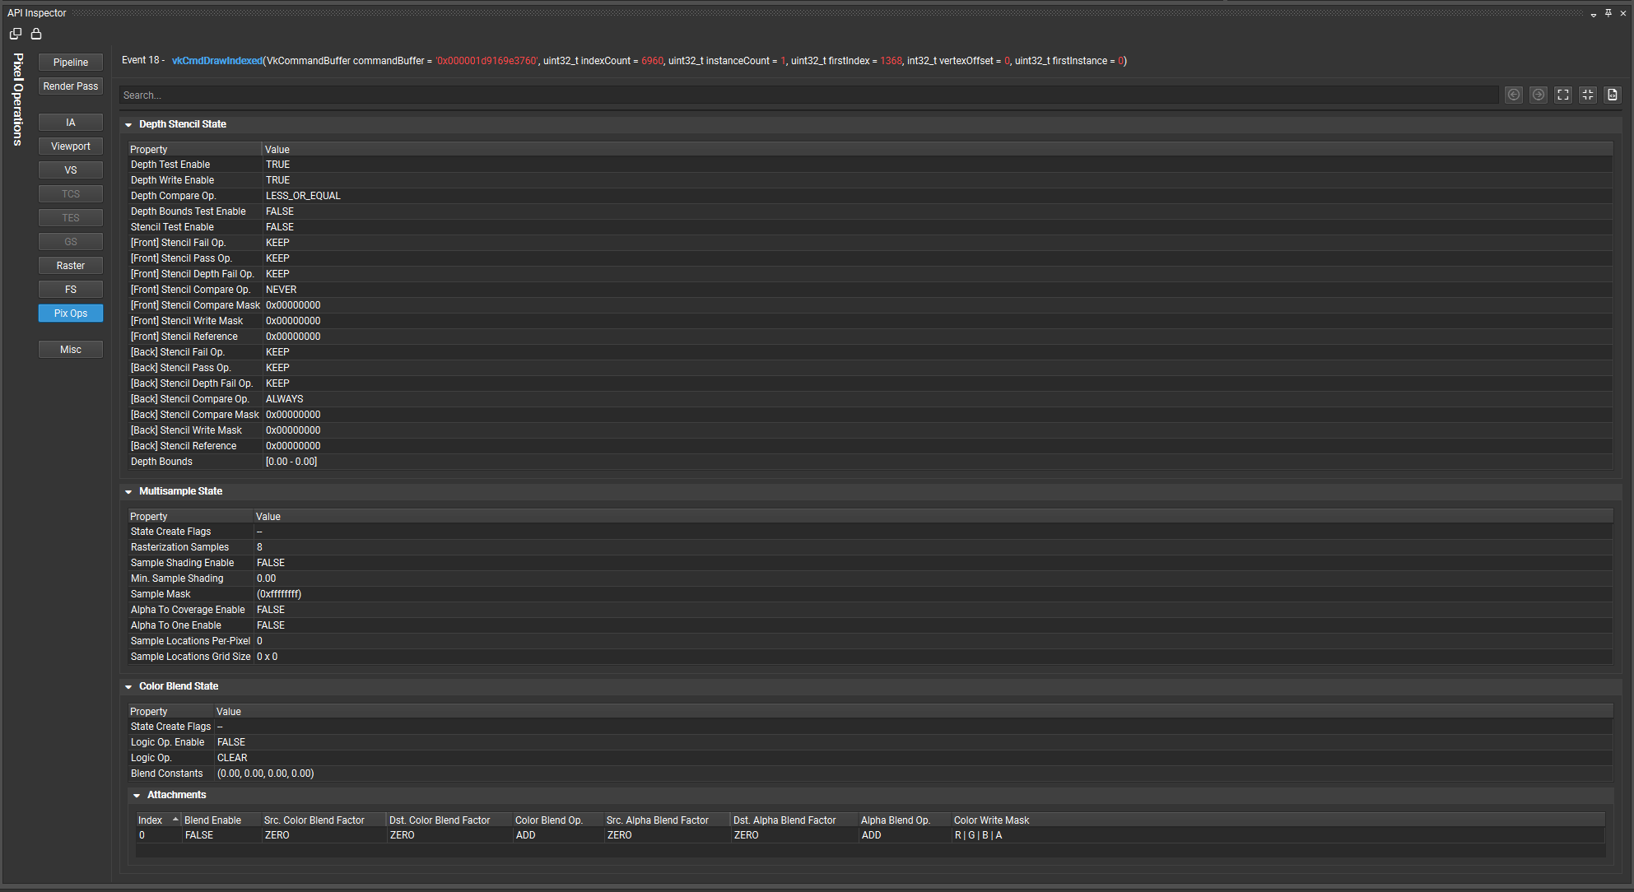Screen dimensions: 1634x892
Task: Pin the API Inspector window
Action: click(x=1608, y=13)
